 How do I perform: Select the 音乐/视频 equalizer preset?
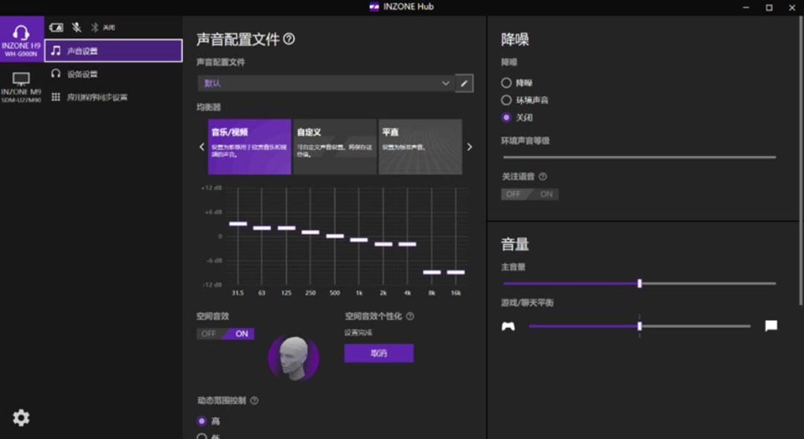pos(249,147)
